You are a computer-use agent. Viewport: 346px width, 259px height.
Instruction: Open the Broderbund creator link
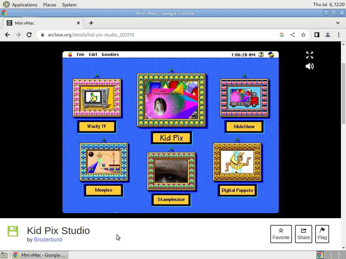(48, 240)
